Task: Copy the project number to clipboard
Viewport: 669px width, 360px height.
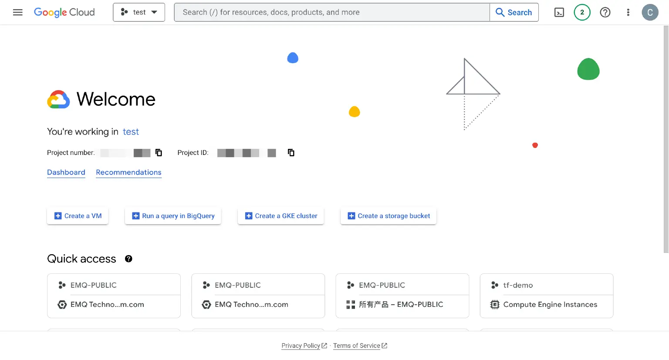Action: (x=159, y=153)
